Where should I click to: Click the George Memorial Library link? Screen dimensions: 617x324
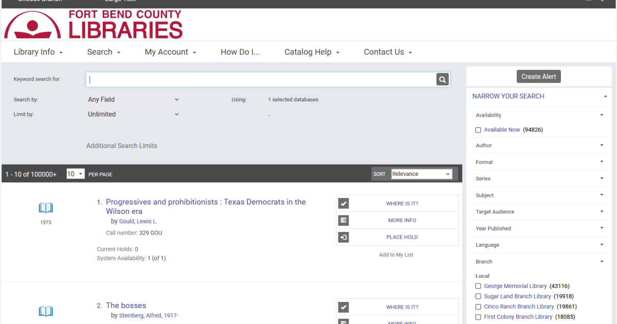pyautogui.click(x=515, y=286)
